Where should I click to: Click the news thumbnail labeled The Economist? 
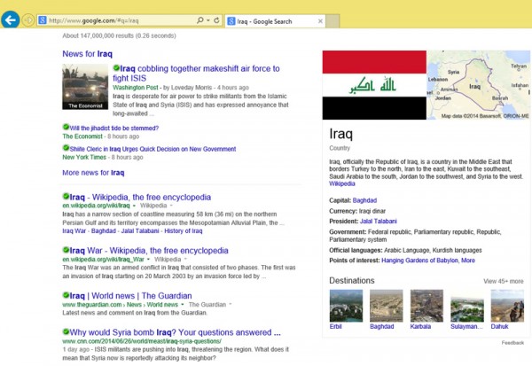(x=85, y=87)
